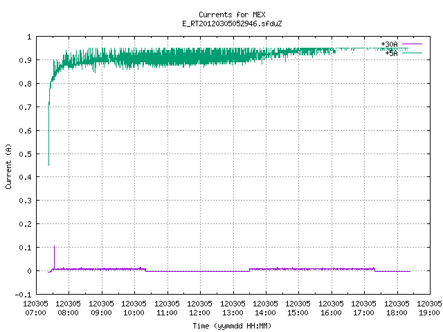Click the x-axis label 120305 16:00
This screenshot has height=332, width=443.
[331, 308]
